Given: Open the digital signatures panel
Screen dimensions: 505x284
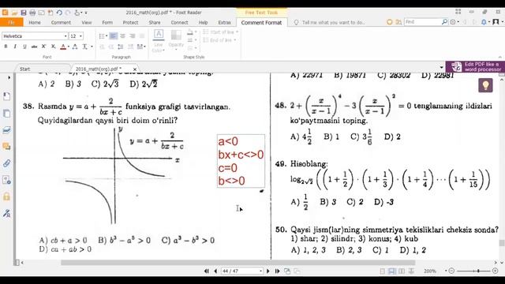Looking at the screenshot, I should click(x=6, y=213).
